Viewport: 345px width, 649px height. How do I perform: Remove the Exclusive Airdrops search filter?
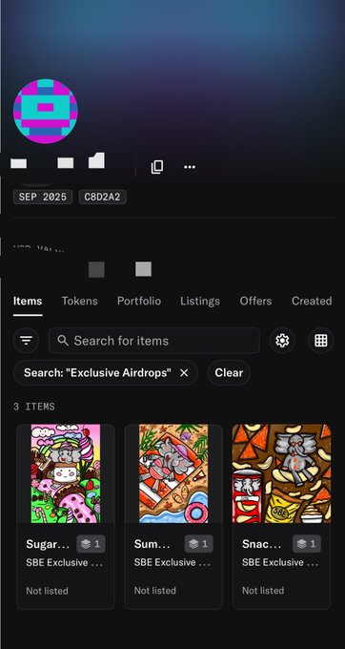[184, 373]
